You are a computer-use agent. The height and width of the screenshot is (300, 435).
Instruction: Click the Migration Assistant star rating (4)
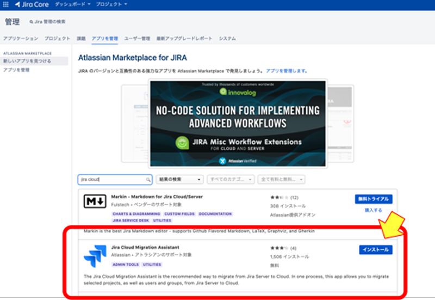click(x=283, y=248)
